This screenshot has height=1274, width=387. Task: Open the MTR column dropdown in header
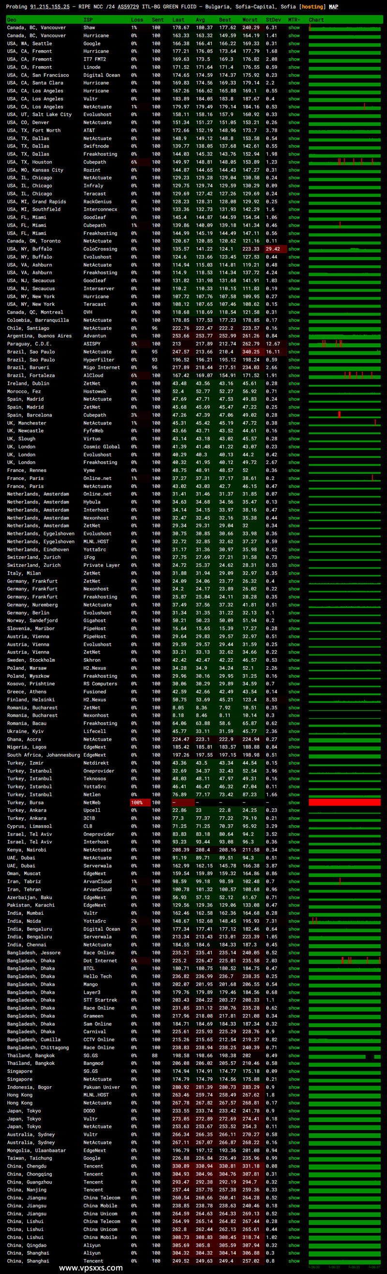(x=294, y=20)
